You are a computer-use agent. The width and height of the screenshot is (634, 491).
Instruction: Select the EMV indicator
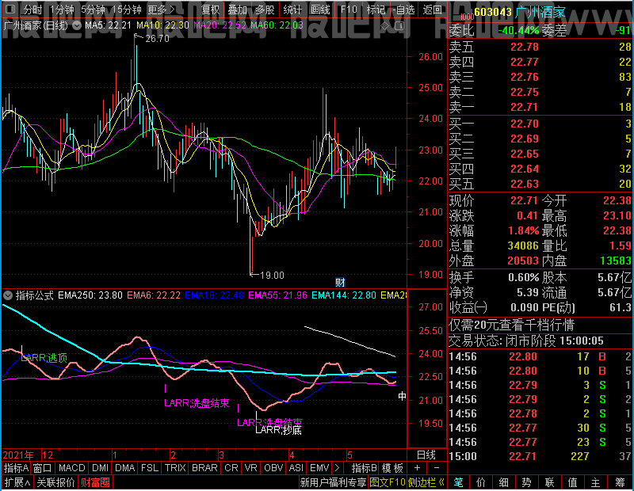319,468
